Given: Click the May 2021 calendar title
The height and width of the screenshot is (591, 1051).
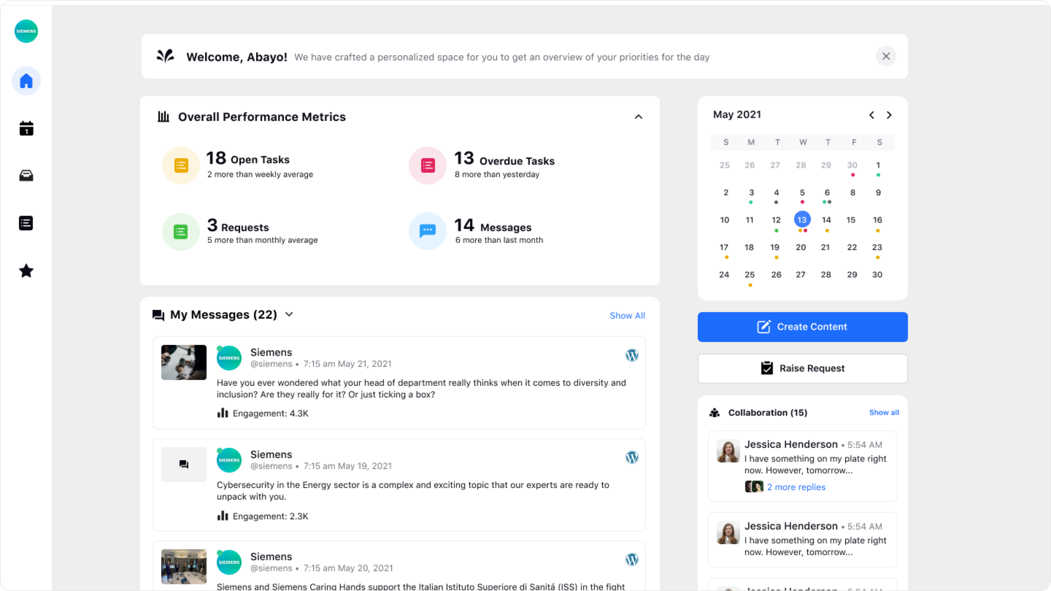Looking at the screenshot, I should tap(737, 115).
